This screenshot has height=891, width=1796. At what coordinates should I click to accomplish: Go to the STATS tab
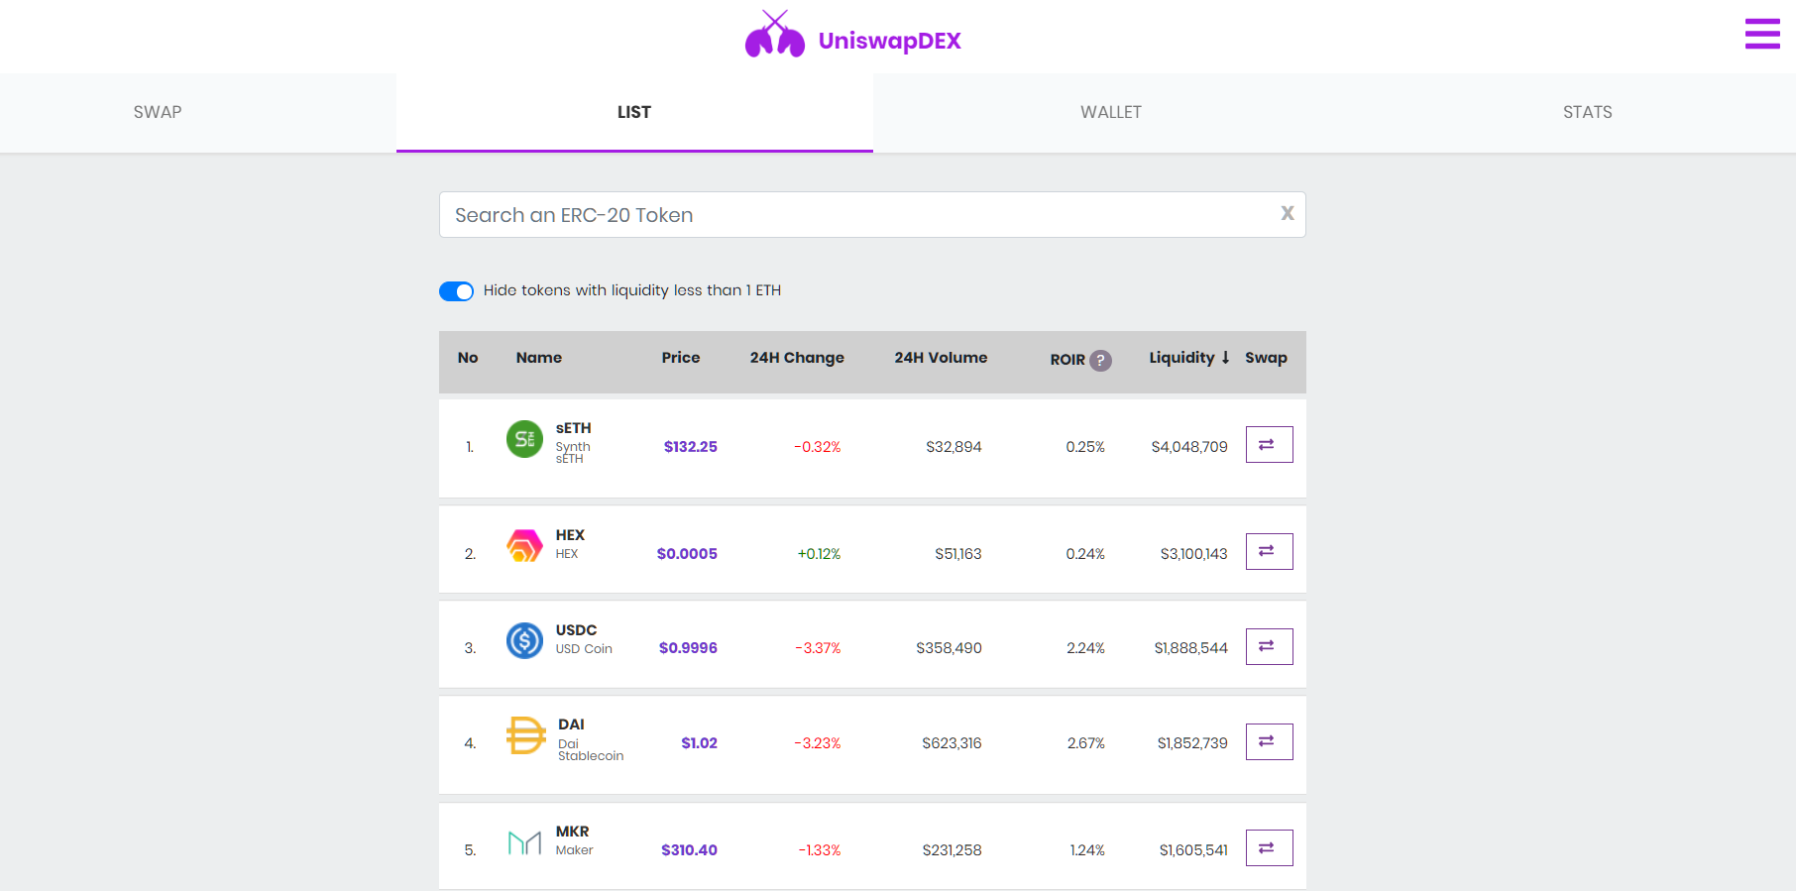[1587, 112]
